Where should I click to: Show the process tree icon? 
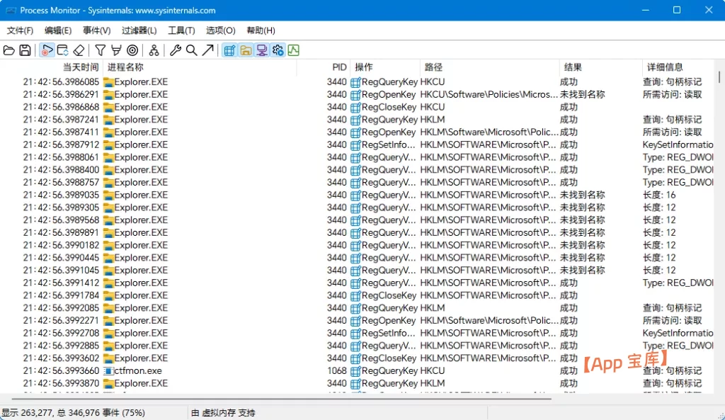154,50
